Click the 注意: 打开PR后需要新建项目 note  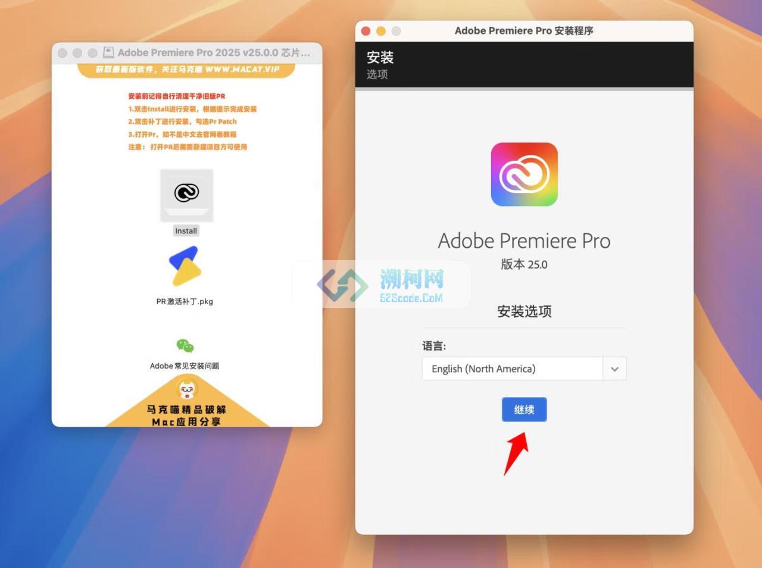click(188, 146)
